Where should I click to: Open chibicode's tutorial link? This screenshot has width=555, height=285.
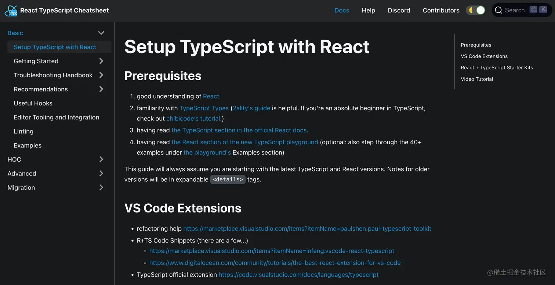pos(193,119)
